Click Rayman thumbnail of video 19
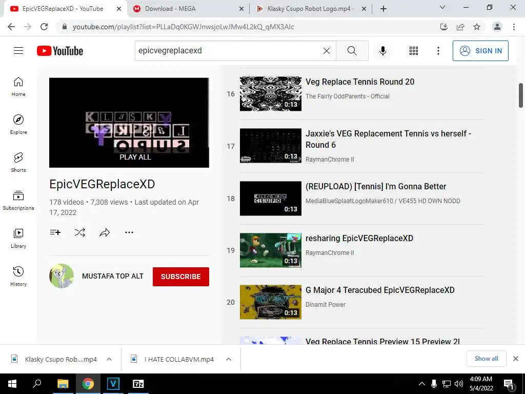 [x=271, y=250]
